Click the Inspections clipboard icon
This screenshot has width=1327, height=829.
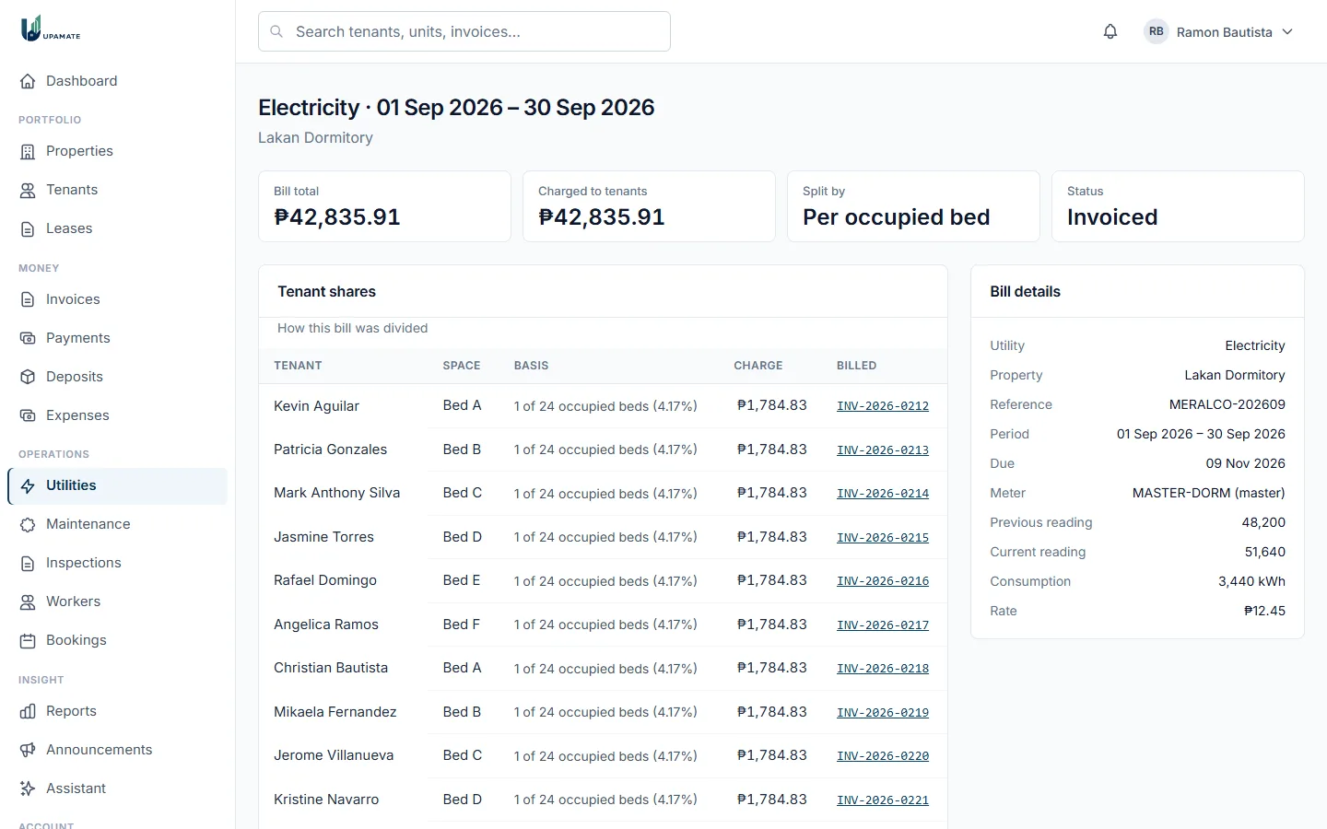[28, 563]
